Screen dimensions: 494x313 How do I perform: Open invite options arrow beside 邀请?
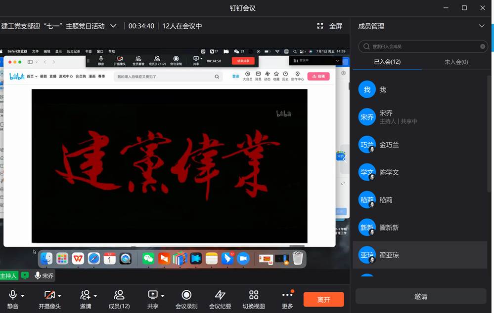pyautogui.click(x=95, y=296)
